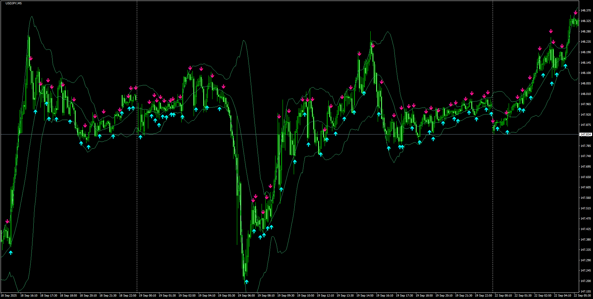
Task: Click the 147.155 value at the price scale bottom
Action: click(585, 292)
